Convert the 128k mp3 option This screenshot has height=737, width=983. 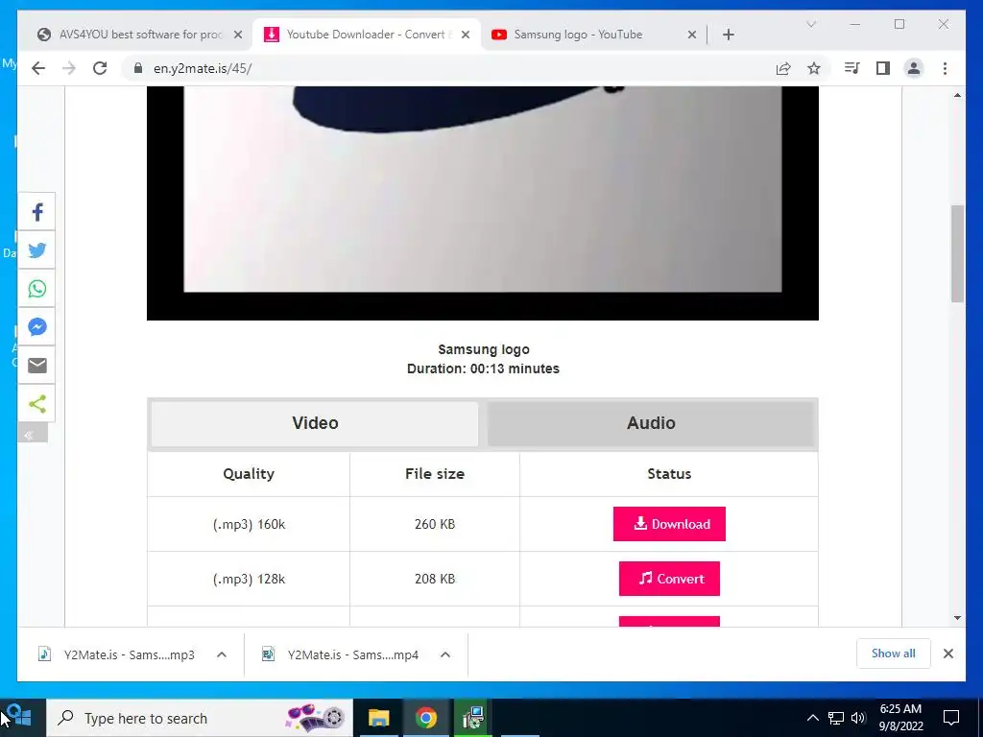coord(669,579)
